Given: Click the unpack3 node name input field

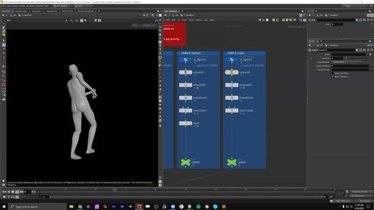Looking at the screenshot, I should pos(337,50).
